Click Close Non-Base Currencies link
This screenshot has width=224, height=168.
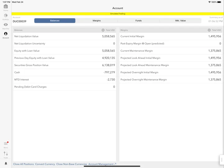click(72, 164)
